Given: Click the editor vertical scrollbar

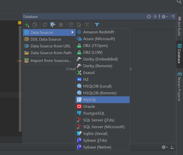Looking at the screenshot, I should click(20, 79).
